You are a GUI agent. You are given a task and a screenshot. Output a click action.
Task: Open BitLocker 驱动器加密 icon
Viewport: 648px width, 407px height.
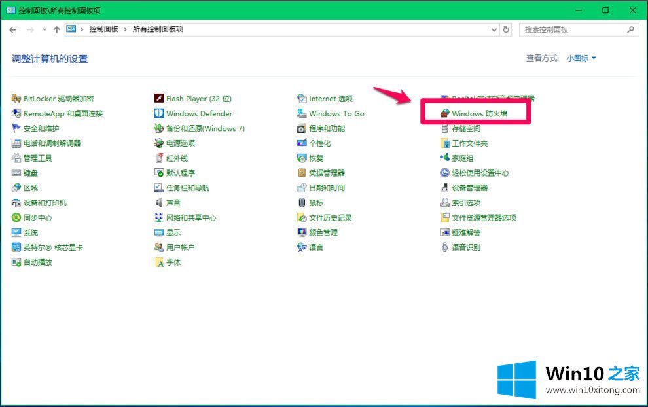16,98
